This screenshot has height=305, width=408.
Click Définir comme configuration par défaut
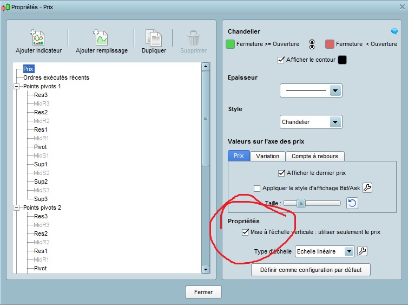pyautogui.click(x=311, y=270)
